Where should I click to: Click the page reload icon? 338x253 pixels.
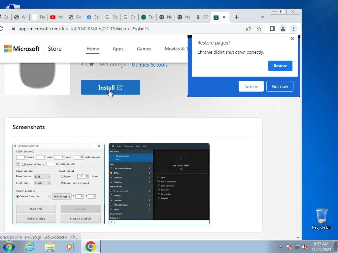[x=1, y=29]
